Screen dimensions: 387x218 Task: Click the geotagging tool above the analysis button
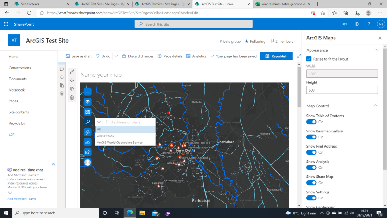click(x=88, y=132)
